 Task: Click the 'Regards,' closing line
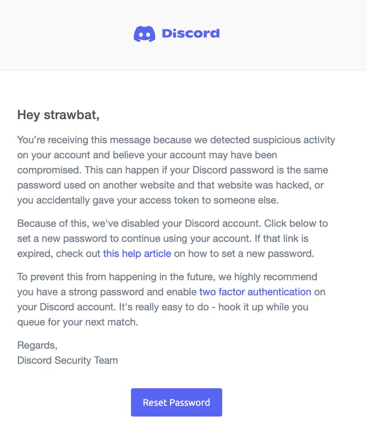37,345
